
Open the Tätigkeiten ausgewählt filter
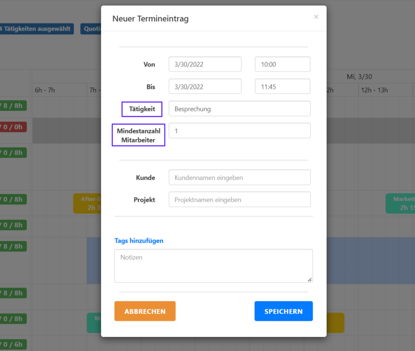pyautogui.click(x=36, y=29)
